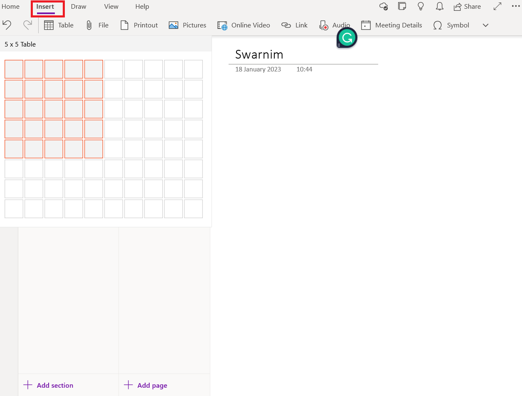Select the top-left table grid cell
Image resolution: width=522 pixels, height=396 pixels.
coord(14,69)
